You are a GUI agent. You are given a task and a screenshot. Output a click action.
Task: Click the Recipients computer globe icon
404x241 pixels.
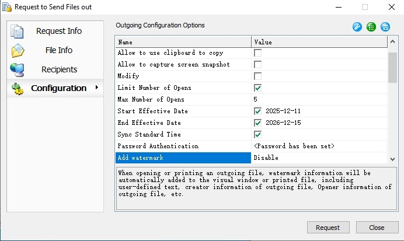pyautogui.click(x=18, y=70)
